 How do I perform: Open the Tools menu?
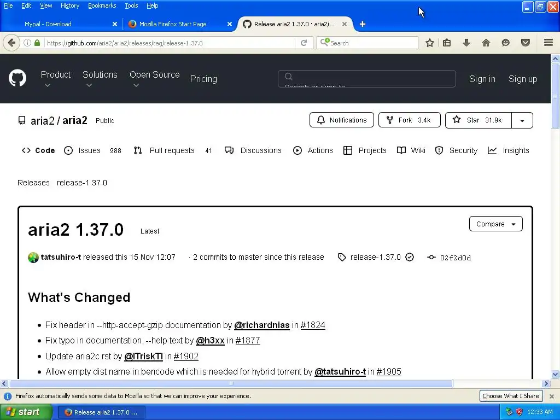(x=131, y=5)
